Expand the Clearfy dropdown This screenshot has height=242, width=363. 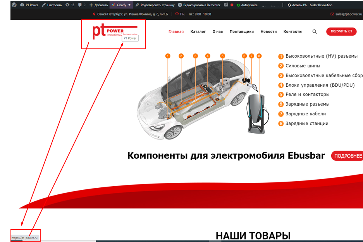pos(121,5)
